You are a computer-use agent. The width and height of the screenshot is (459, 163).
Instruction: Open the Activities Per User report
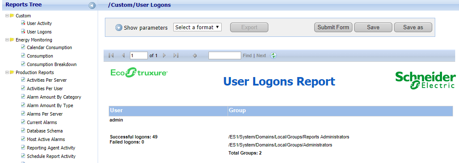45,88
